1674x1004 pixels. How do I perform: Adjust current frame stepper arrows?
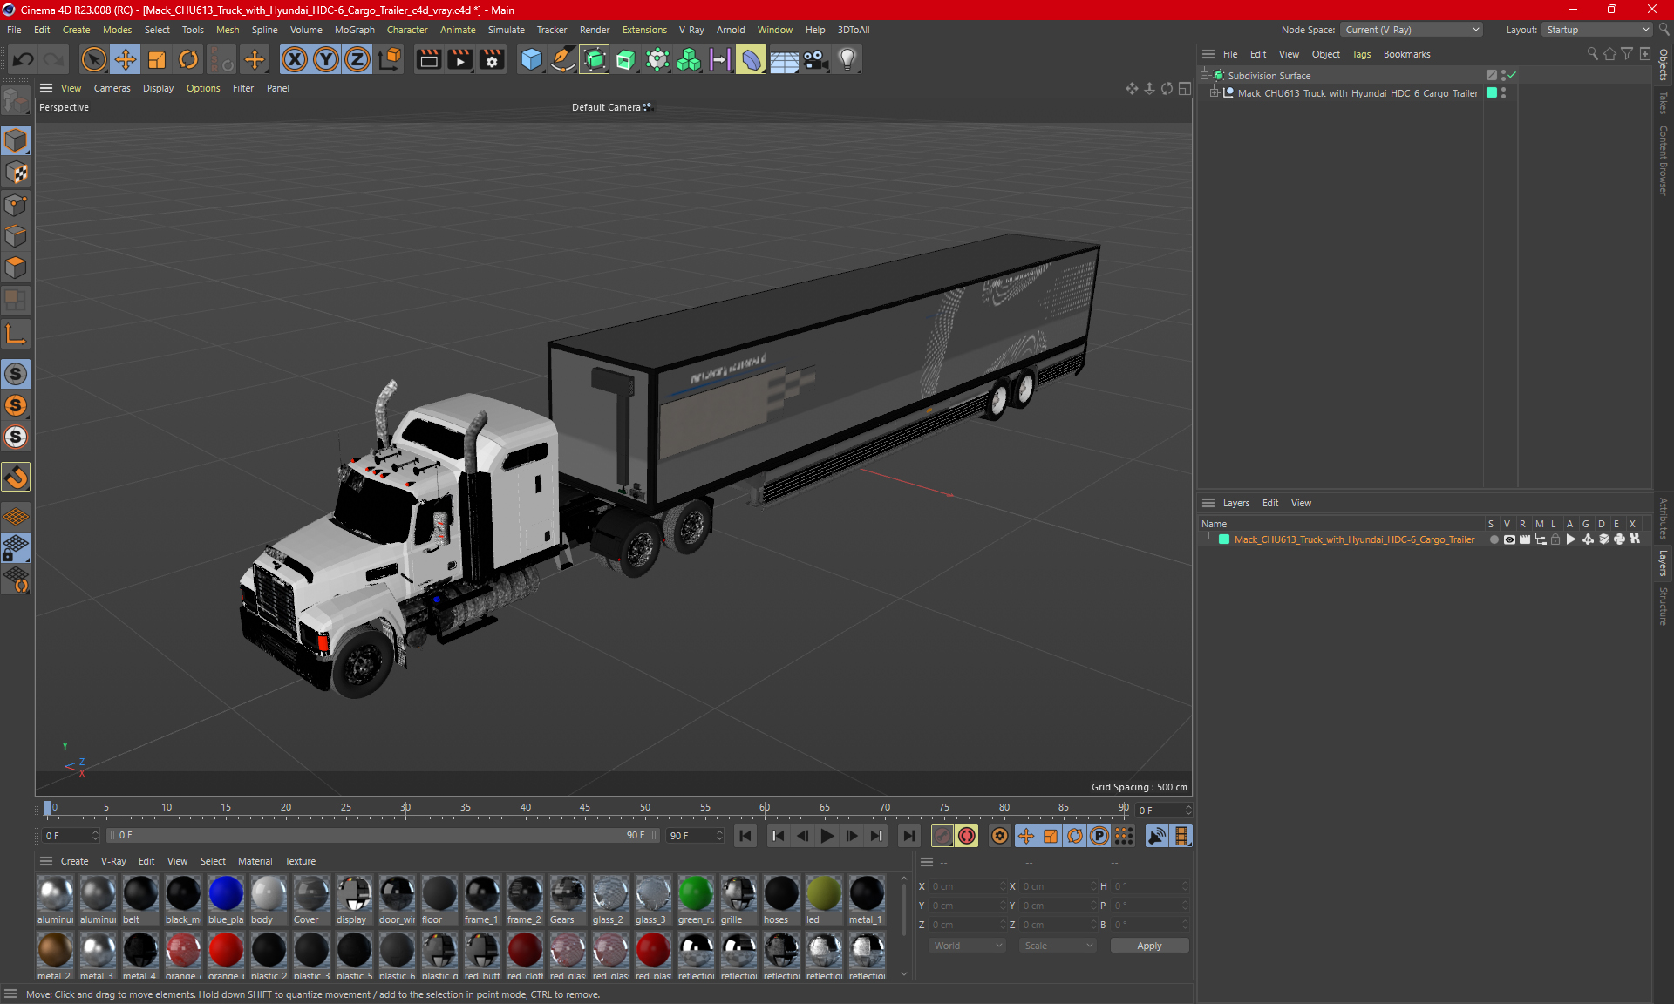click(x=1187, y=811)
